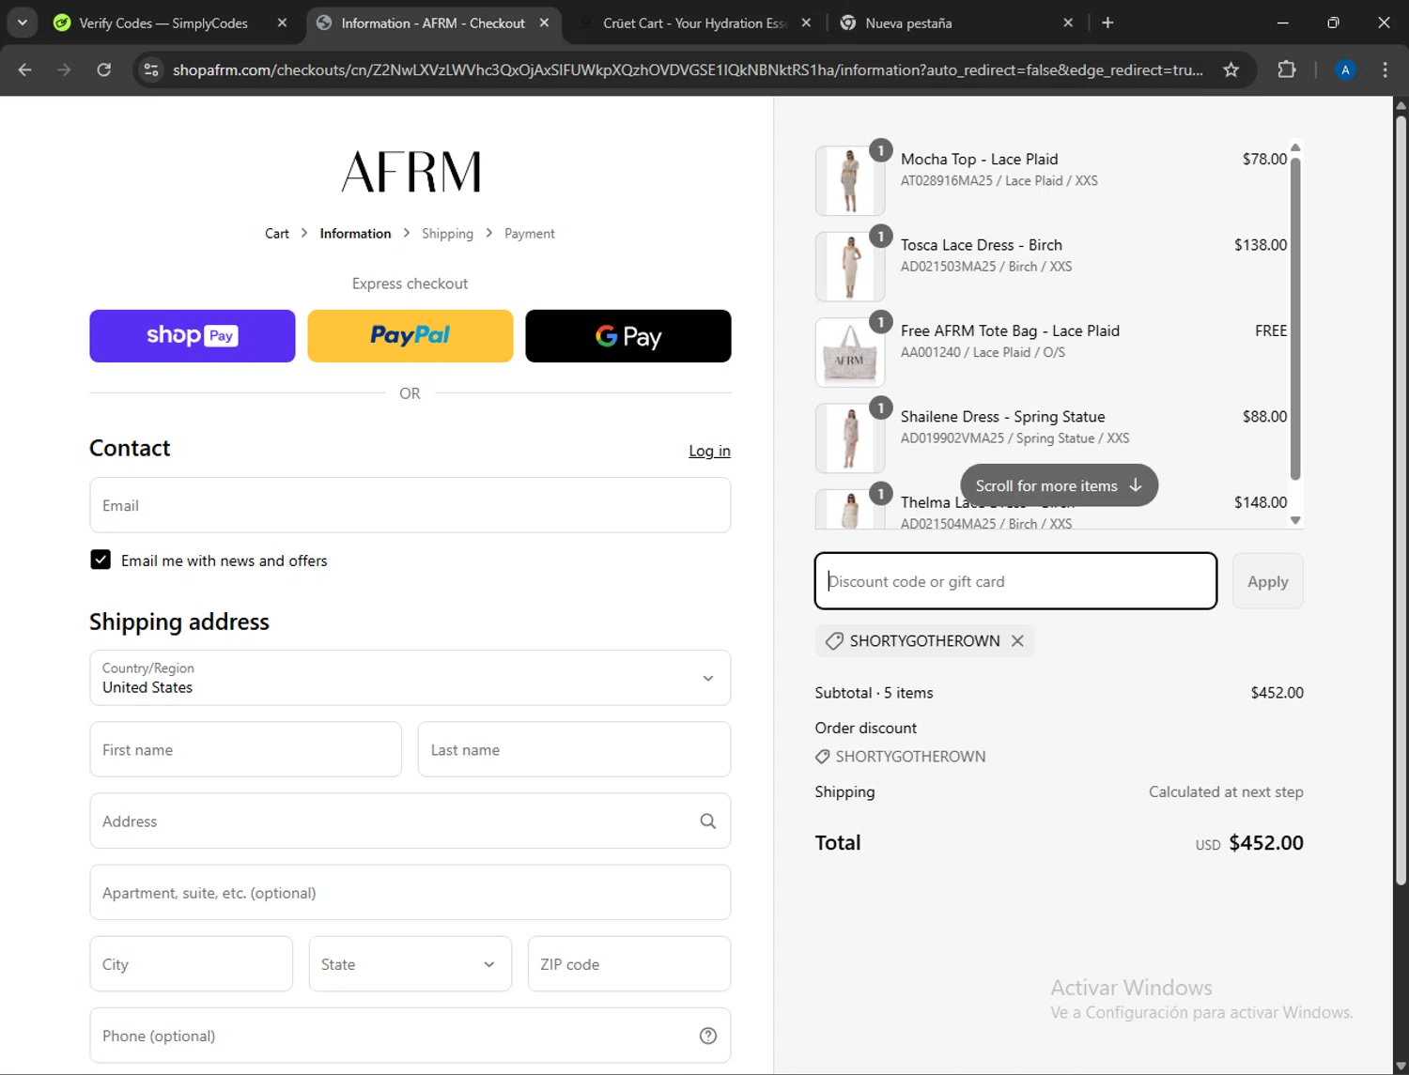Click the Shipping breadcrumb step
The width and height of the screenshot is (1409, 1075).
point(447,234)
